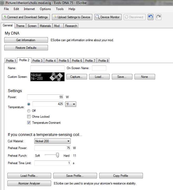Open the Device Monitor

108,17
